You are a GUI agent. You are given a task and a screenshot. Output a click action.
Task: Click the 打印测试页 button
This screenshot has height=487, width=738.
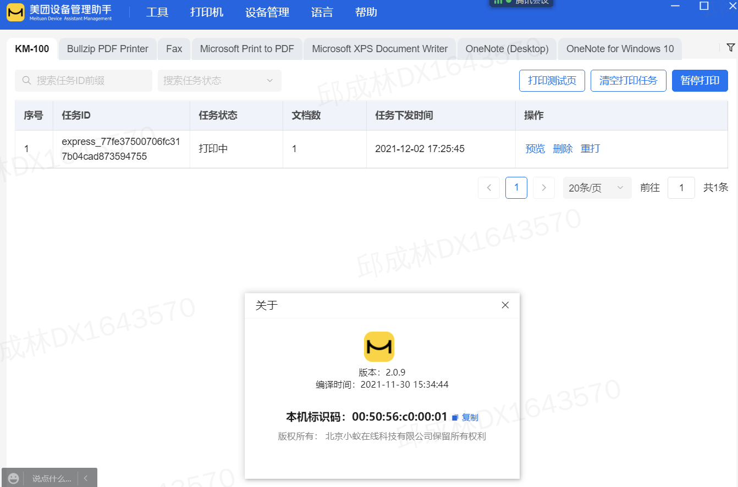coord(552,81)
